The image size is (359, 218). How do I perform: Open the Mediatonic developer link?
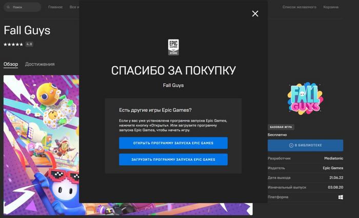[333, 158]
